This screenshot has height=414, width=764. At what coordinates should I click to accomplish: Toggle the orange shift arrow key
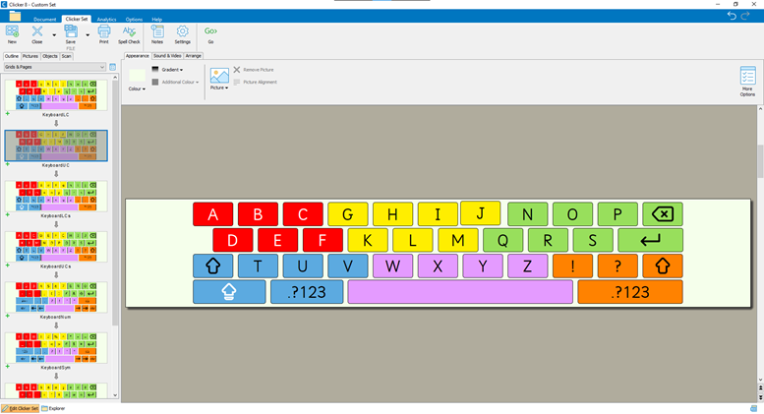point(662,266)
